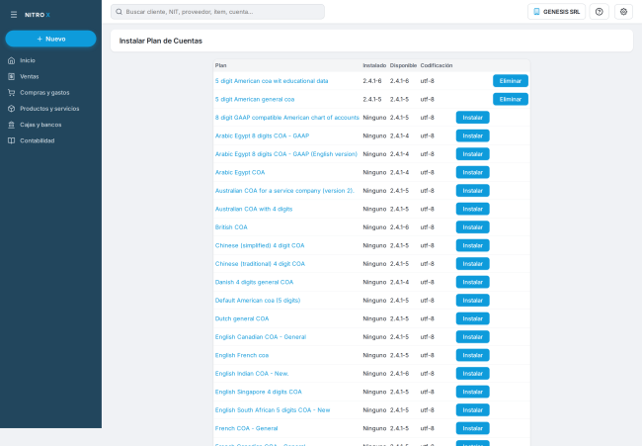Open Productos y servicios menu

click(x=50, y=109)
